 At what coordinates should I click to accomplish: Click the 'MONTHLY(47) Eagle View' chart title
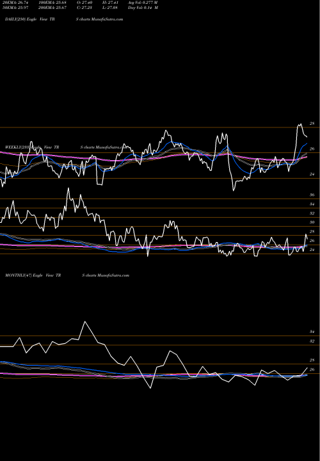[x=33, y=275]
